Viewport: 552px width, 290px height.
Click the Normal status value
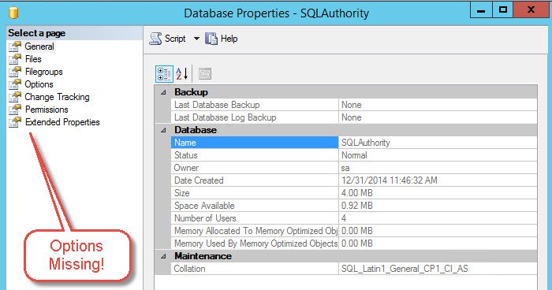click(x=354, y=155)
